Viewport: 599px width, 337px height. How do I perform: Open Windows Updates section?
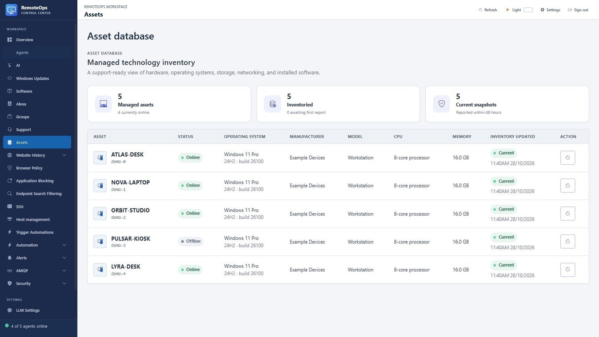point(37,78)
